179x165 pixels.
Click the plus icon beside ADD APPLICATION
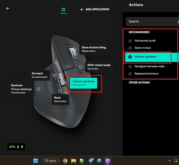click(x=81, y=9)
